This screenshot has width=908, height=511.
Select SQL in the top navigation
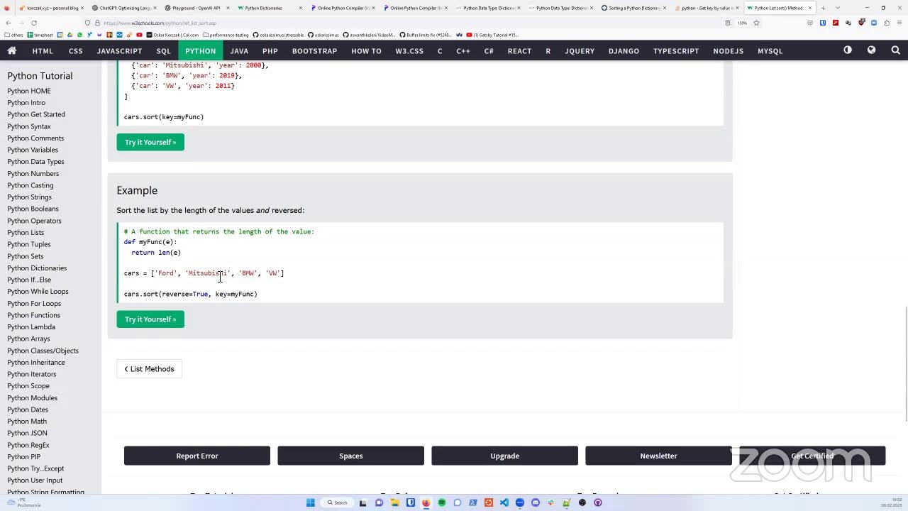click(x=163, y=50)
